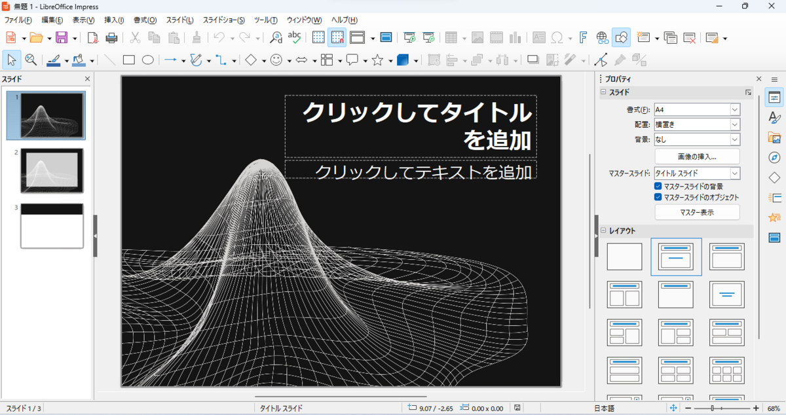Screen dimensions: 786x415
Task: Open the Navigator deck in sidebar
Action: tap(774, 158)
